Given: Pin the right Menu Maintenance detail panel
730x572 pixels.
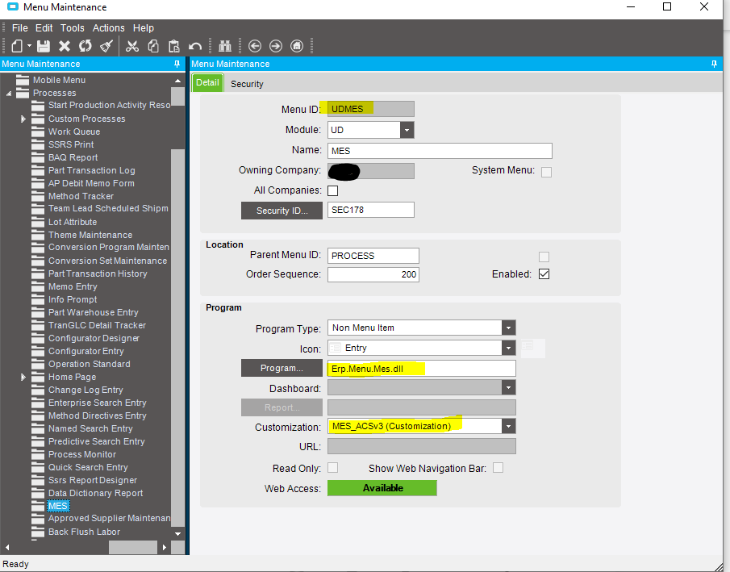Looking at the screenshot, I should 714,64.
